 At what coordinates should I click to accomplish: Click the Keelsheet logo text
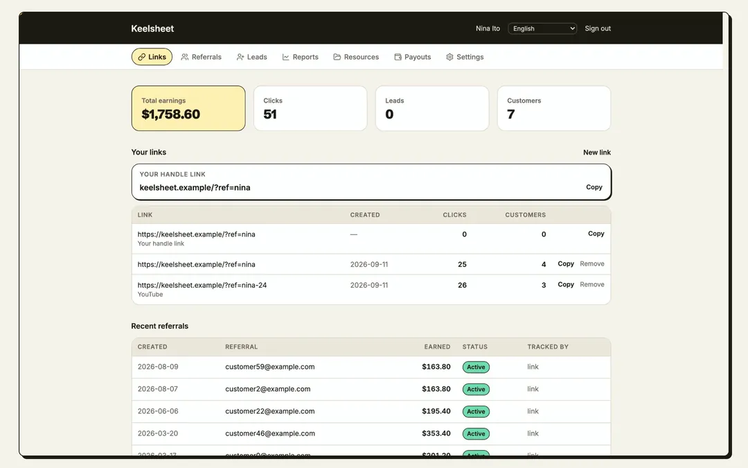pyautogui.click(x=152, y=28)
